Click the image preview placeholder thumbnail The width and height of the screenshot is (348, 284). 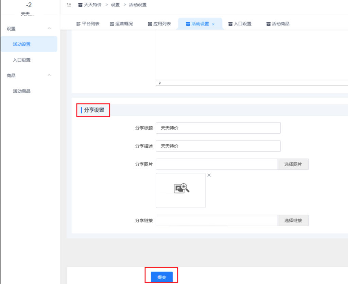pos(181,190)
